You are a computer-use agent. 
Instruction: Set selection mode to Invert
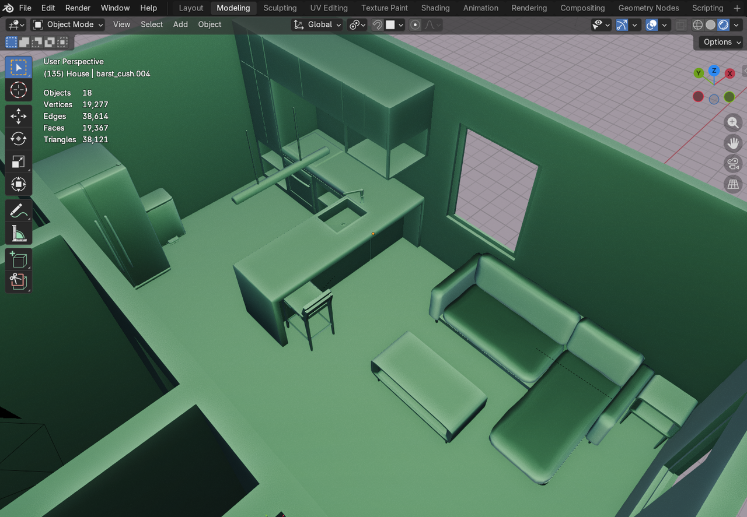(50, 42)
